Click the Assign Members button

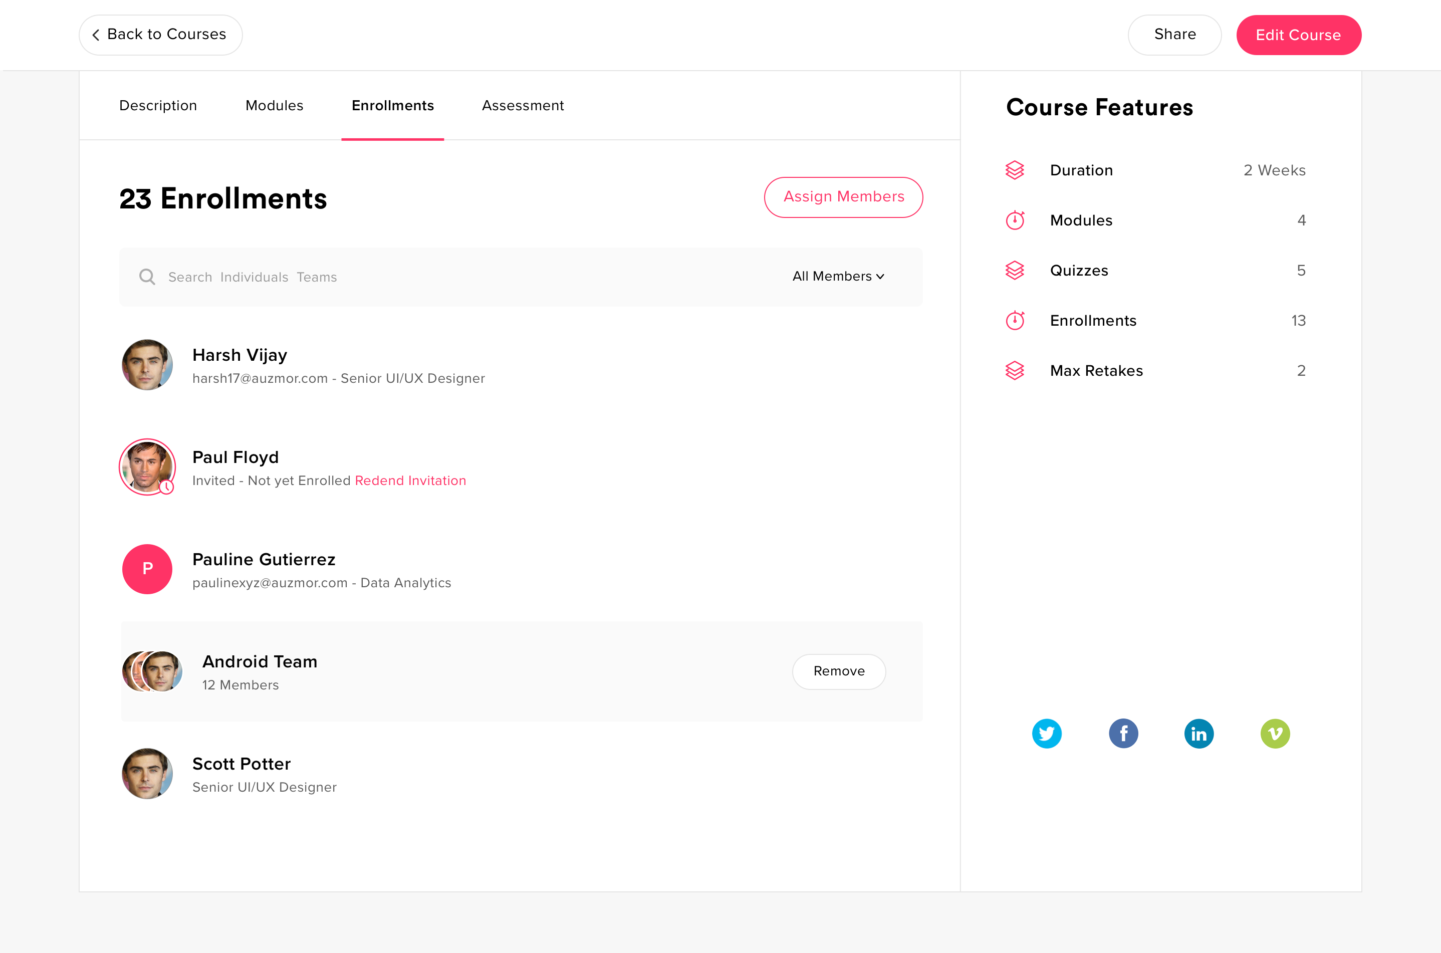tap(843, 197)
